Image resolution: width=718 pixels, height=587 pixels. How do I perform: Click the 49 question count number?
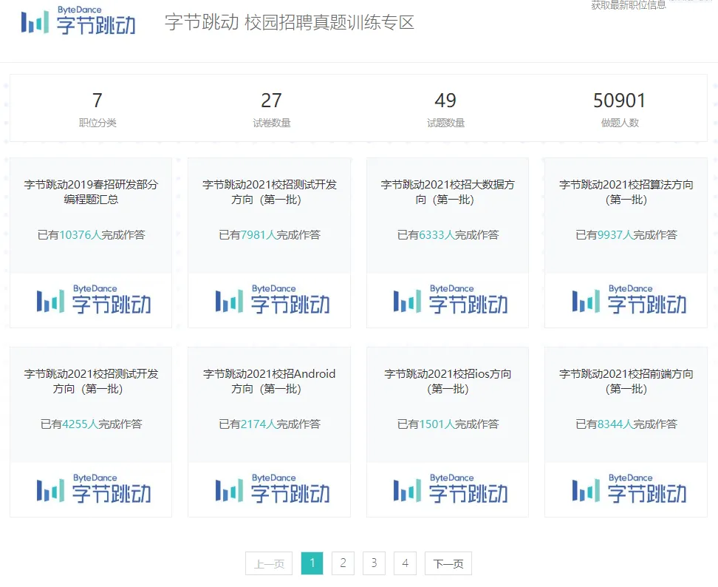(445, 101)
